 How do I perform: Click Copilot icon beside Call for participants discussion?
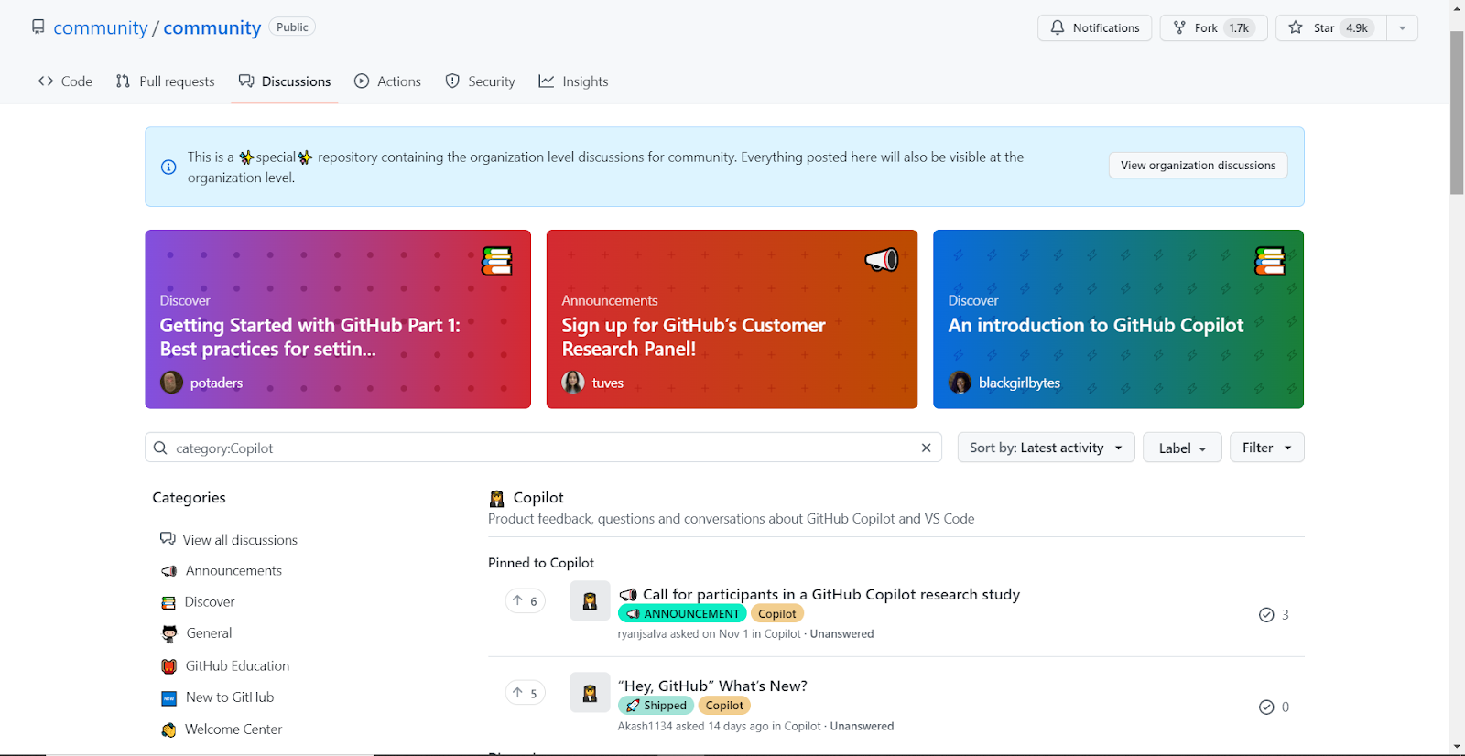pos(590,601)
